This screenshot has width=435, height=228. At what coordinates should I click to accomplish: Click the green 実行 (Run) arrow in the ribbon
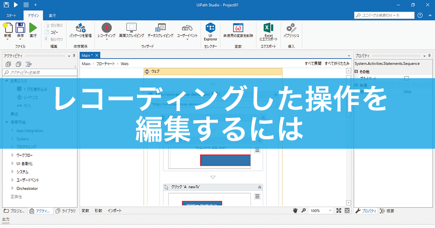pos(33,28)
